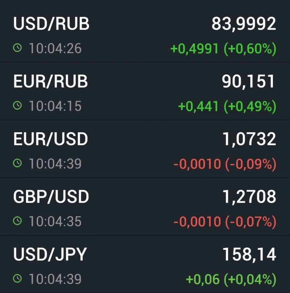Click the red -0,0010 (-0,09%) change
Image resolution: width=290 pixels, height=293 pixels.
(x=225, y=164)
